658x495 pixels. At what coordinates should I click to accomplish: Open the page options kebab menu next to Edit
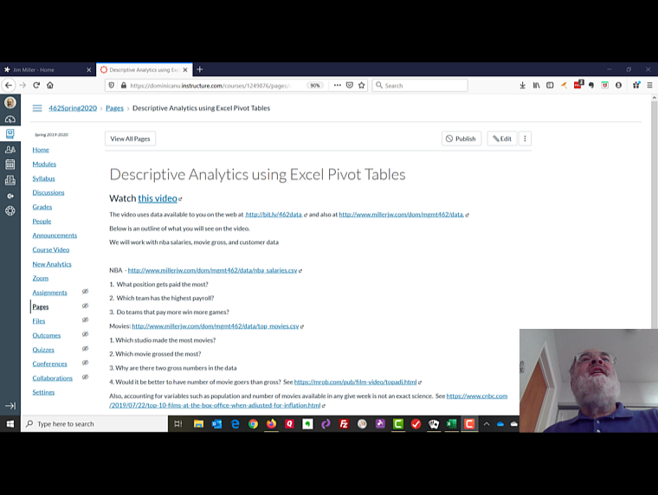525,138
